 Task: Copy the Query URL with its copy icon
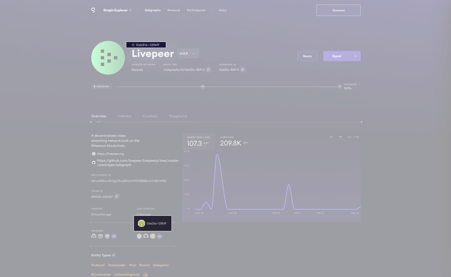(208, 69)
